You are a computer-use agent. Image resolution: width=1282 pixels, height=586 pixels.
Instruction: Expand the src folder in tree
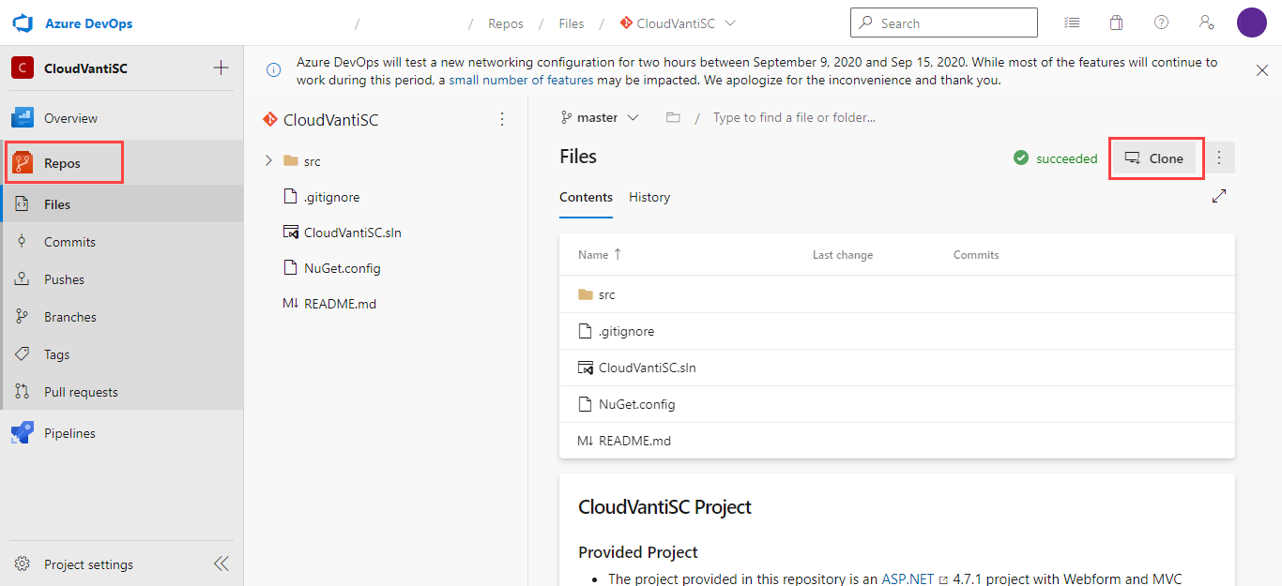[x=268, y=161]
